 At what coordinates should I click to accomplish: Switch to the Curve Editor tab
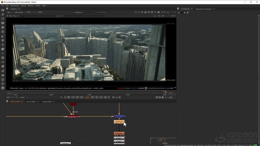tap(31, 102)
